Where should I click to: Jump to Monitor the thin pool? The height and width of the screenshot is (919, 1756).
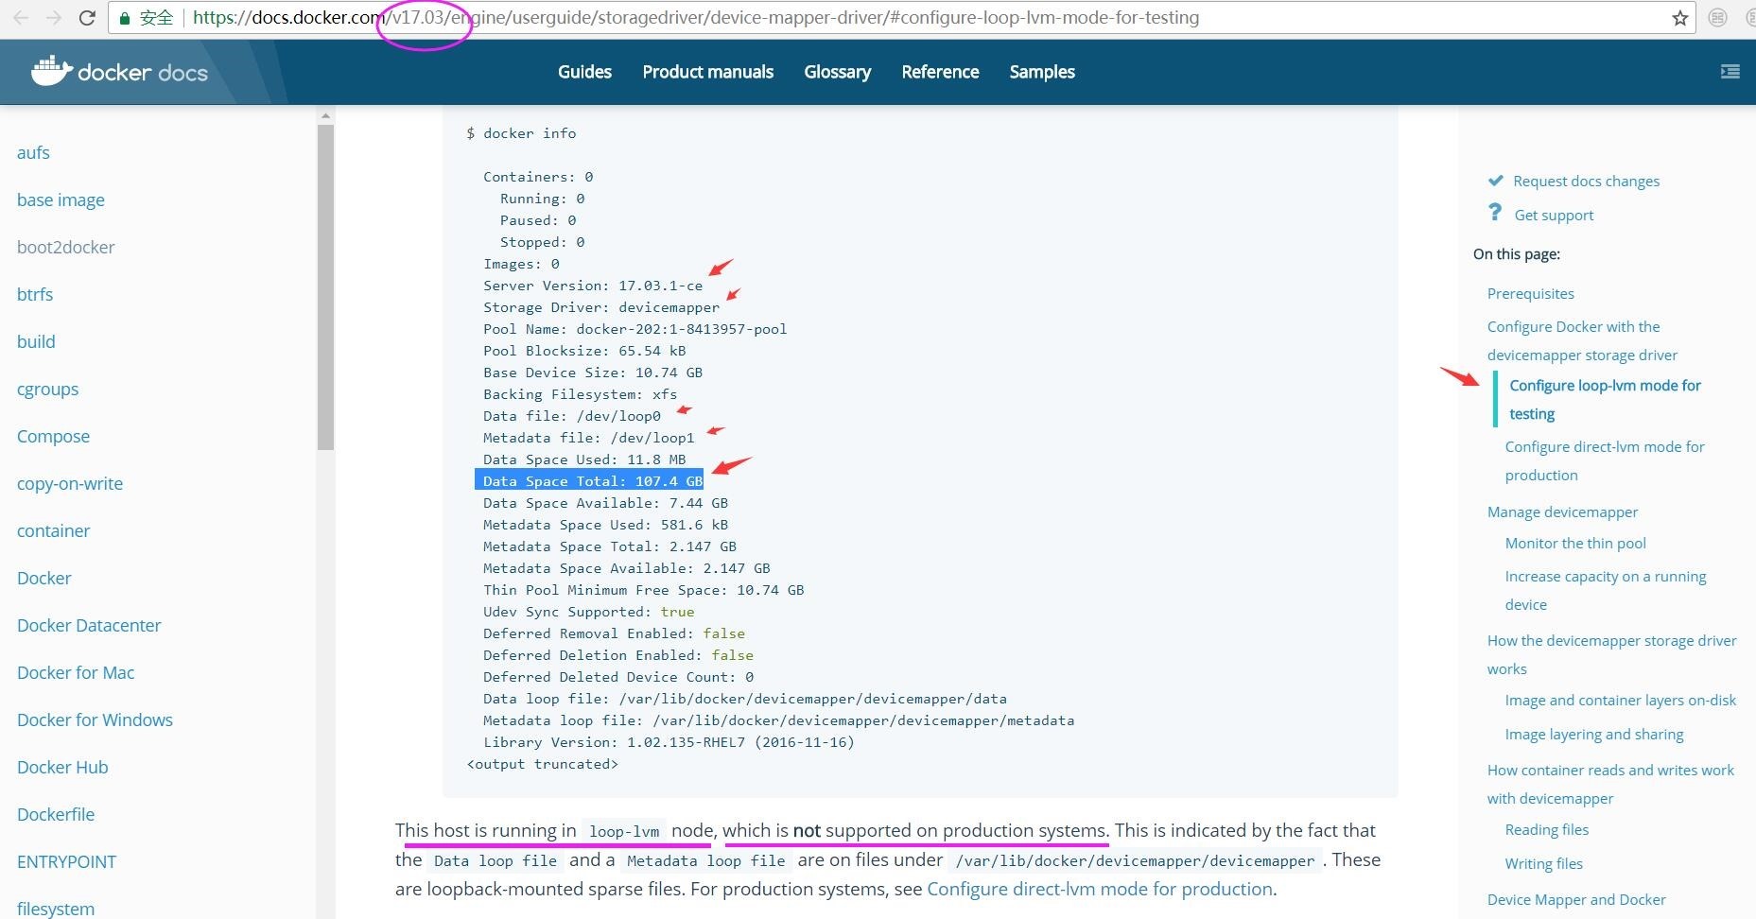click(x=1575, y=543)
